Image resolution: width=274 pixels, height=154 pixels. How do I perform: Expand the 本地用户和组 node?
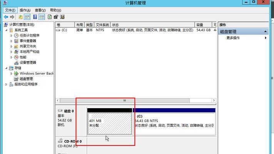point(12,52)
